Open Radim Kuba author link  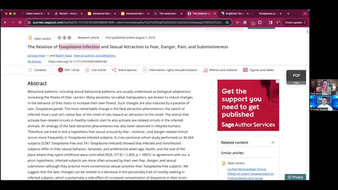click(64, 56)
